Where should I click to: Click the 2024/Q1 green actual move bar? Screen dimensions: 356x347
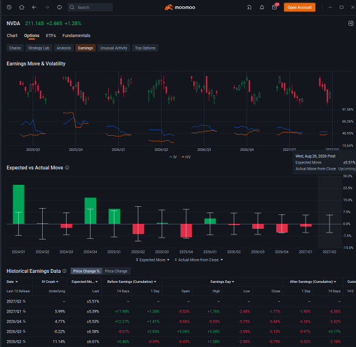[19, 204]
